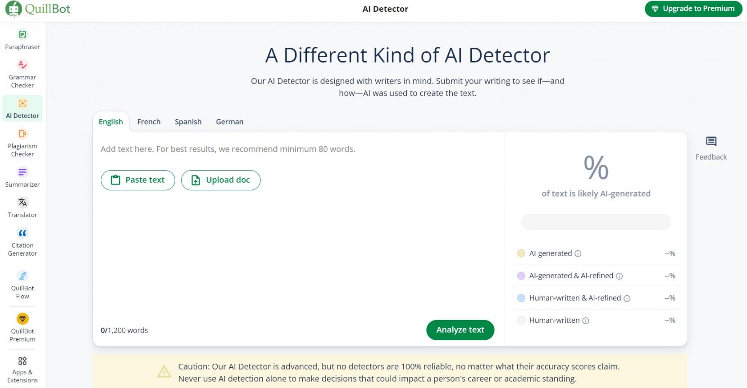The width and height of the screenshot is (747, 388).
Task: Open QuillBot Flow from sidebar
Action: 23,276
